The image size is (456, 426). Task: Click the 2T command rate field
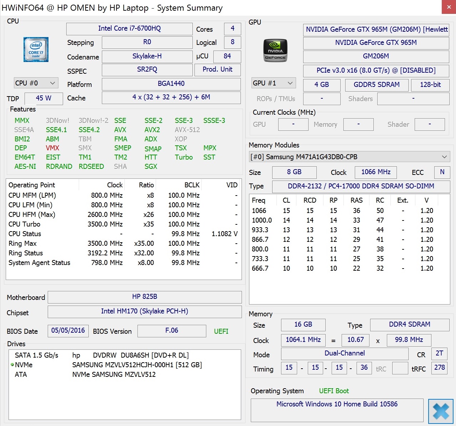point(440,354)
